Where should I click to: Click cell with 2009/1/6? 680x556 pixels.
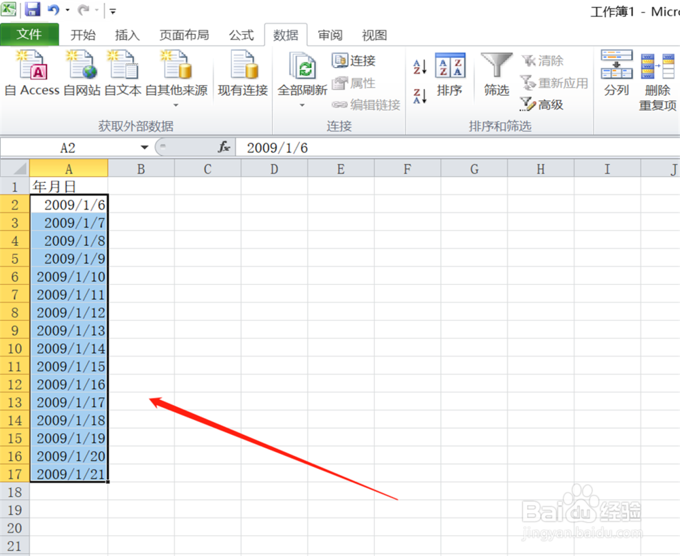point(69,205)
